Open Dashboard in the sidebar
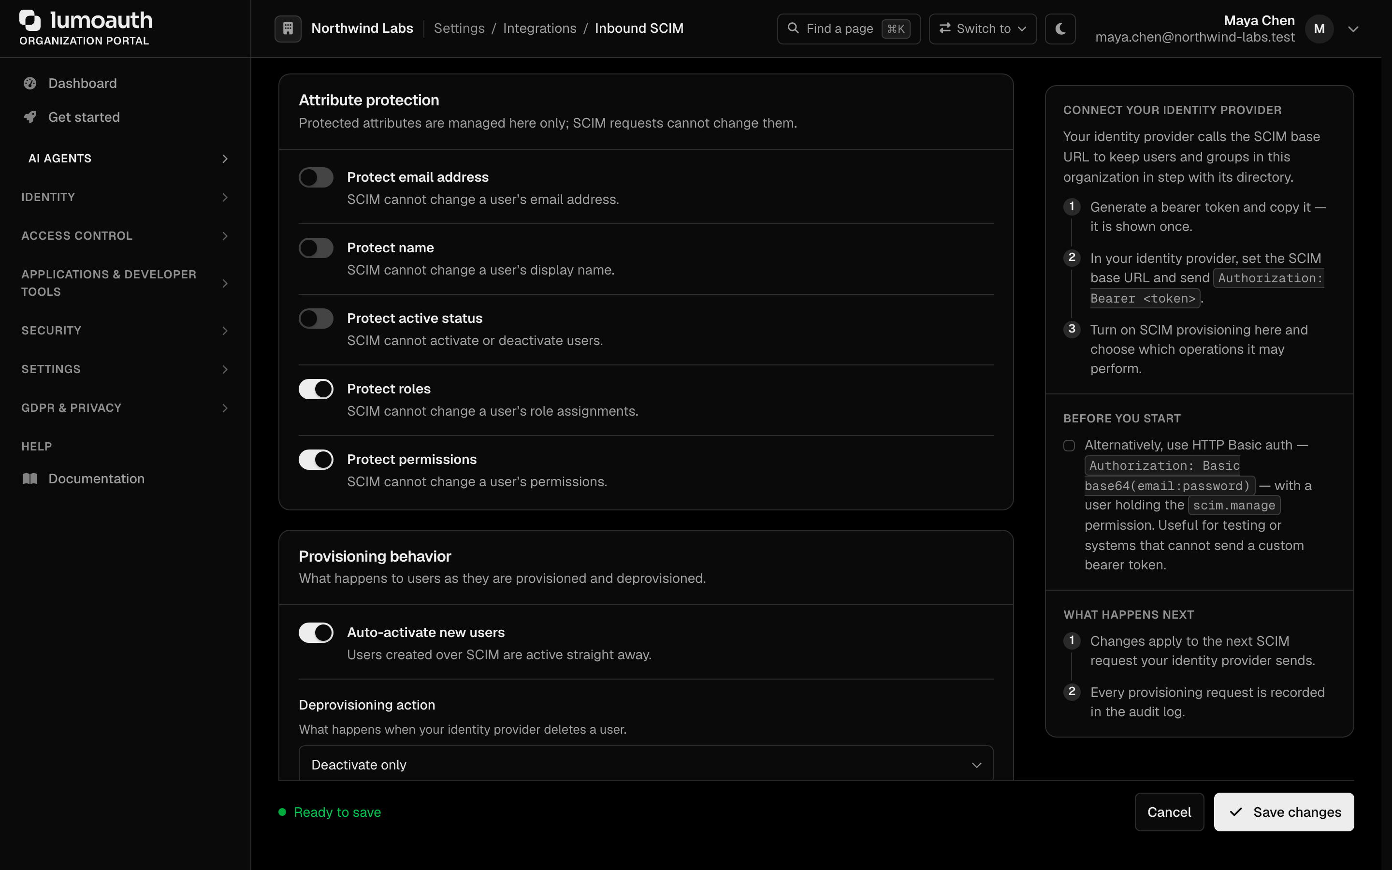Image resolution: width=1392 pixels, height=870 pixels. 125,84
